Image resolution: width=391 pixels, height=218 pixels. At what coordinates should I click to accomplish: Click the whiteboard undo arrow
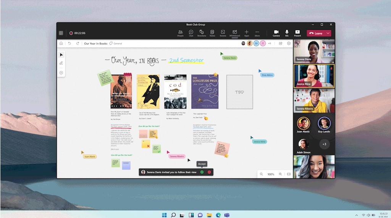tap(69, 44)
